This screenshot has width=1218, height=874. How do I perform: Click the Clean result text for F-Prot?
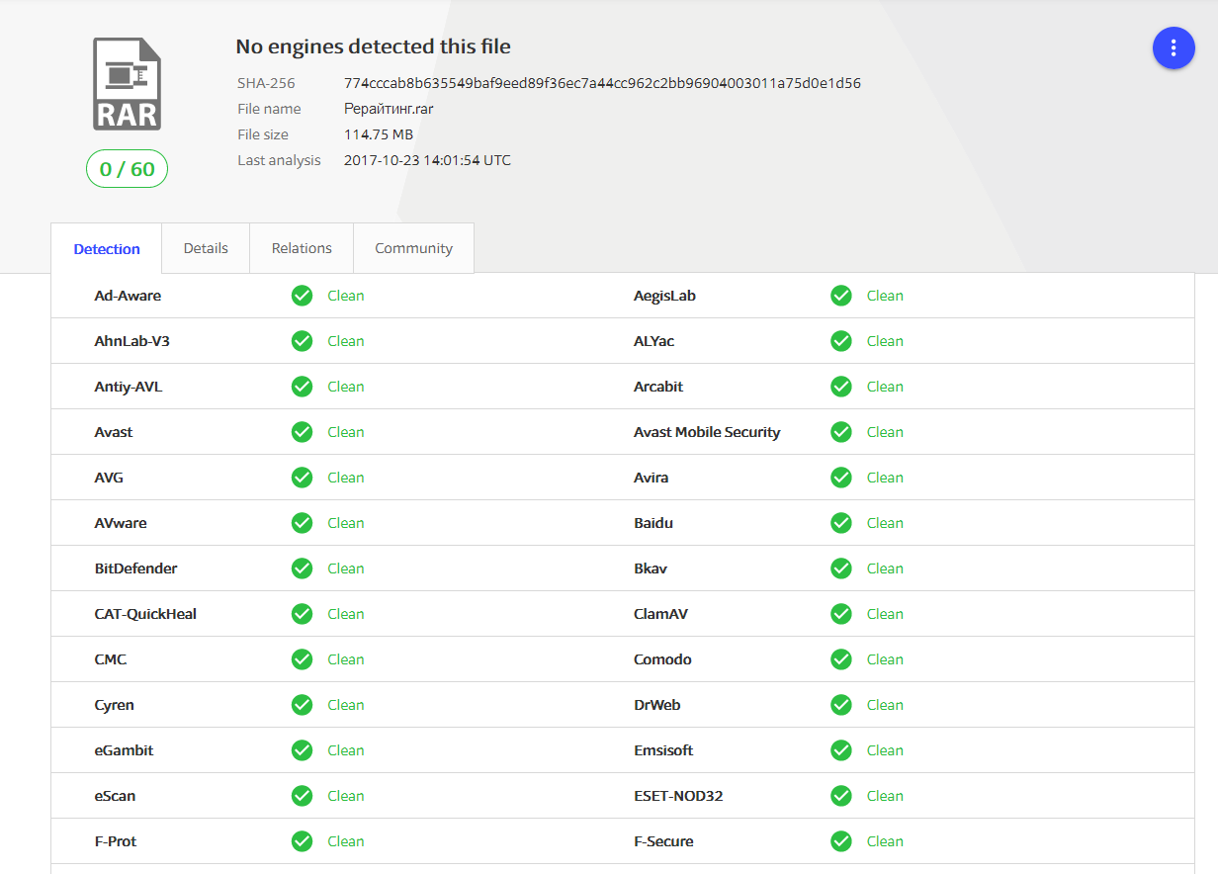pyautogui.click(x=346, y=841)
